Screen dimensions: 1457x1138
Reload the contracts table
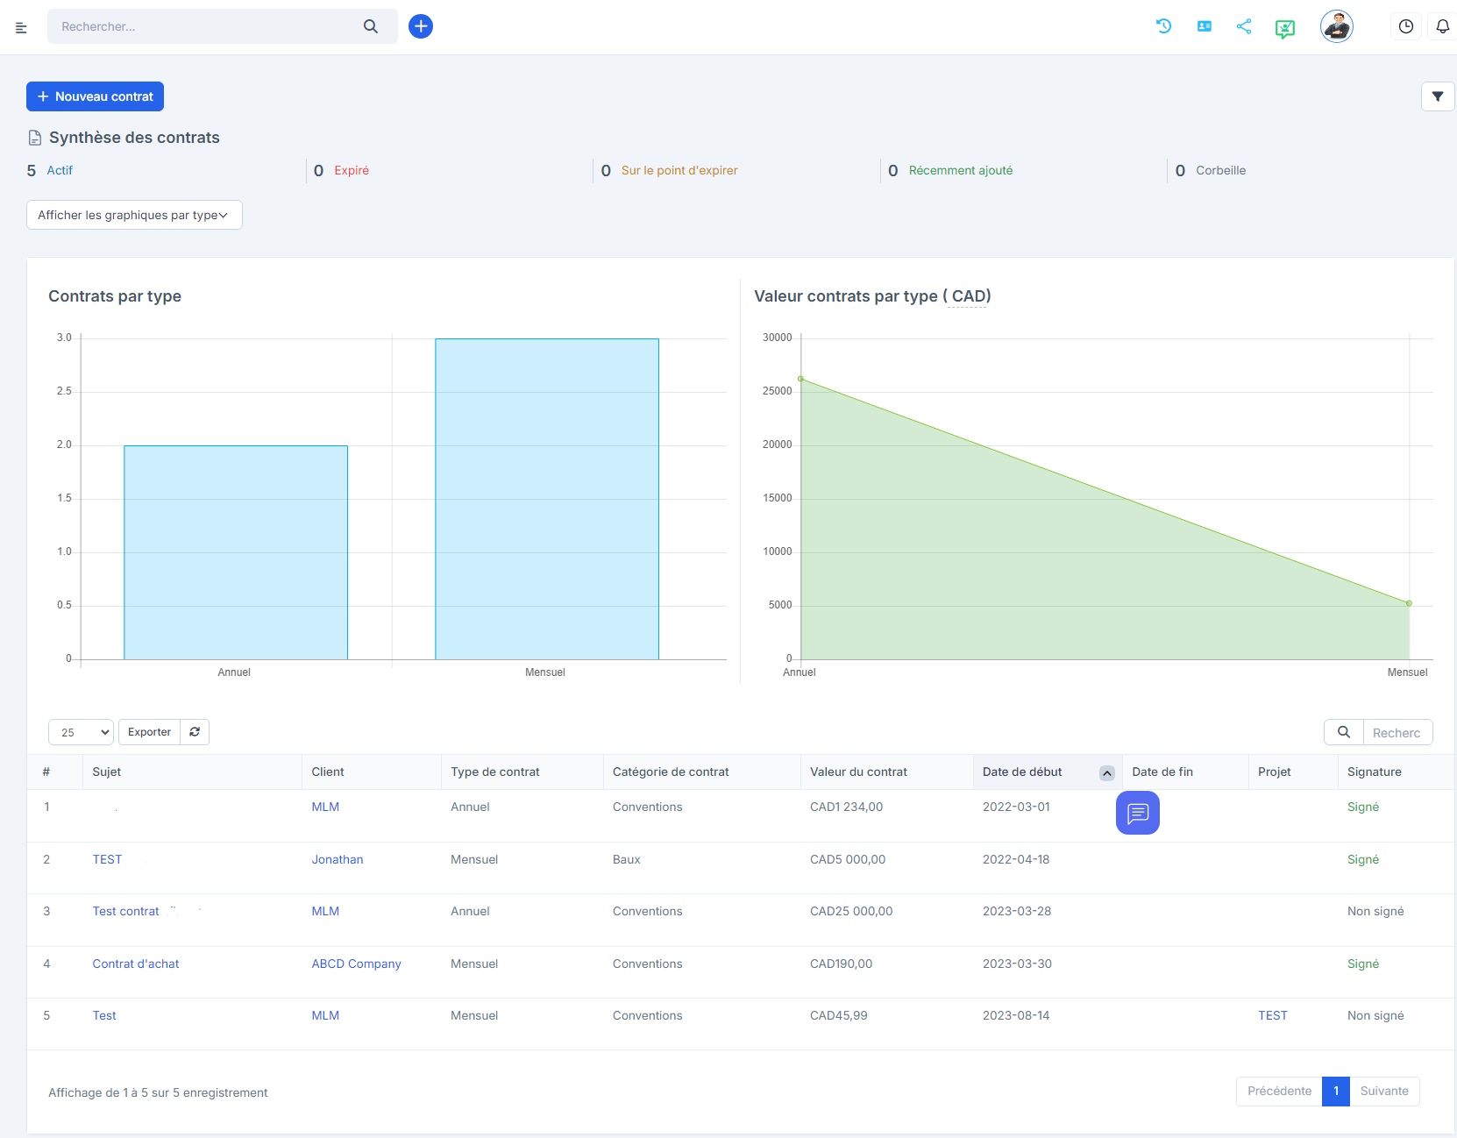click(x=195, y=732)
